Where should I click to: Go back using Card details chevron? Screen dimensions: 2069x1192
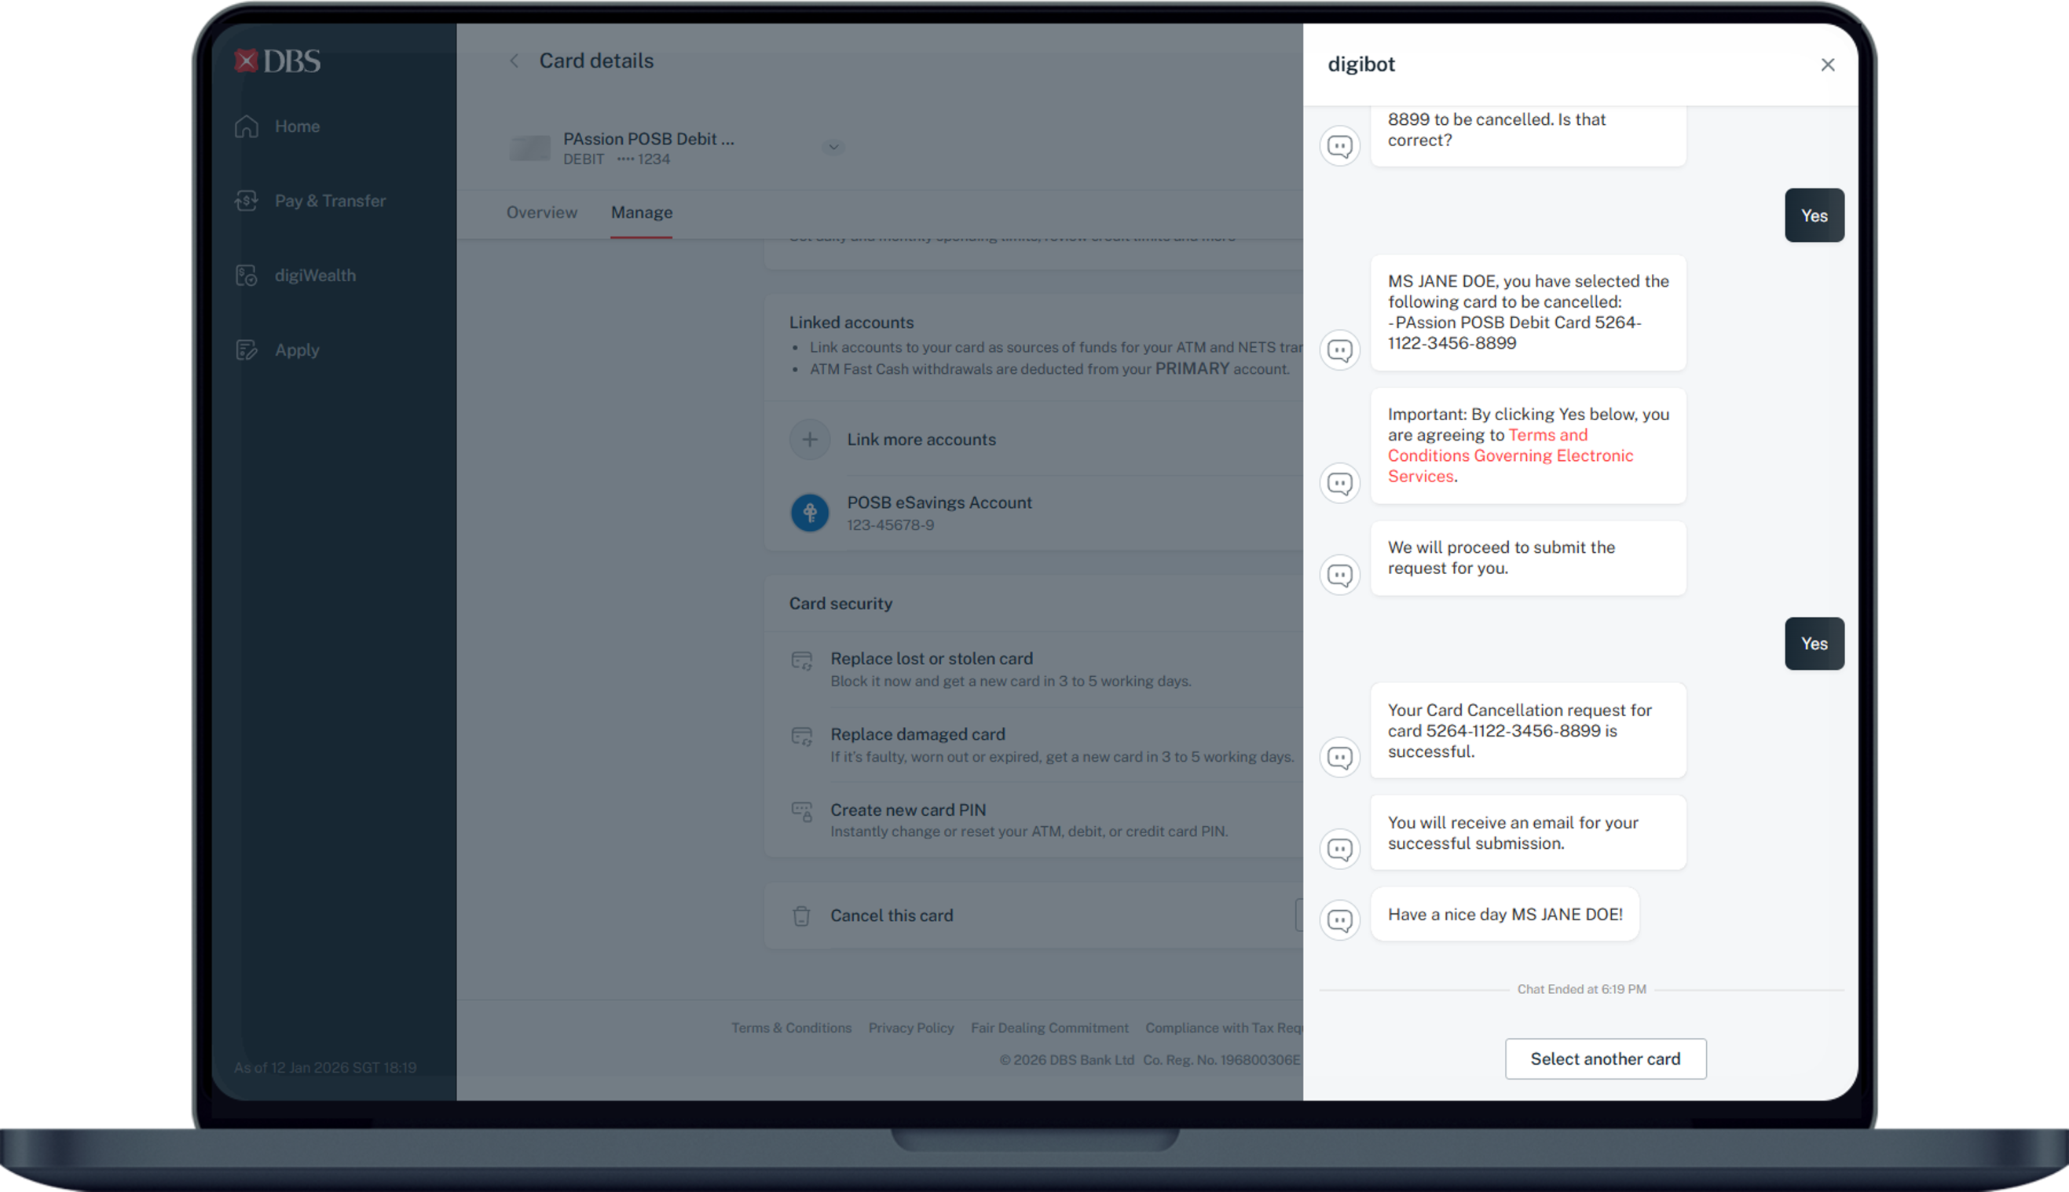(515, 61)
